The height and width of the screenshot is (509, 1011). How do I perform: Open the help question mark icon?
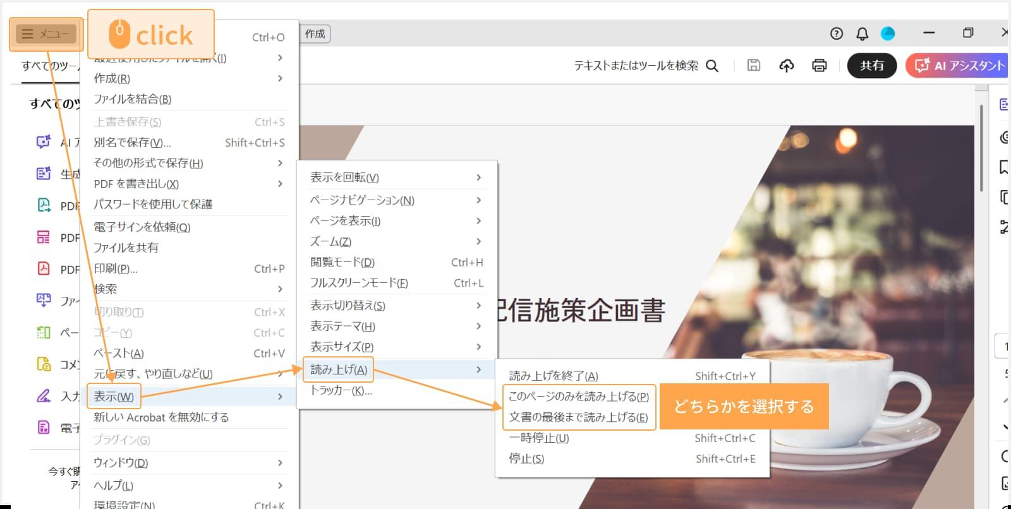pyautogui.click(x=837, y=34)
